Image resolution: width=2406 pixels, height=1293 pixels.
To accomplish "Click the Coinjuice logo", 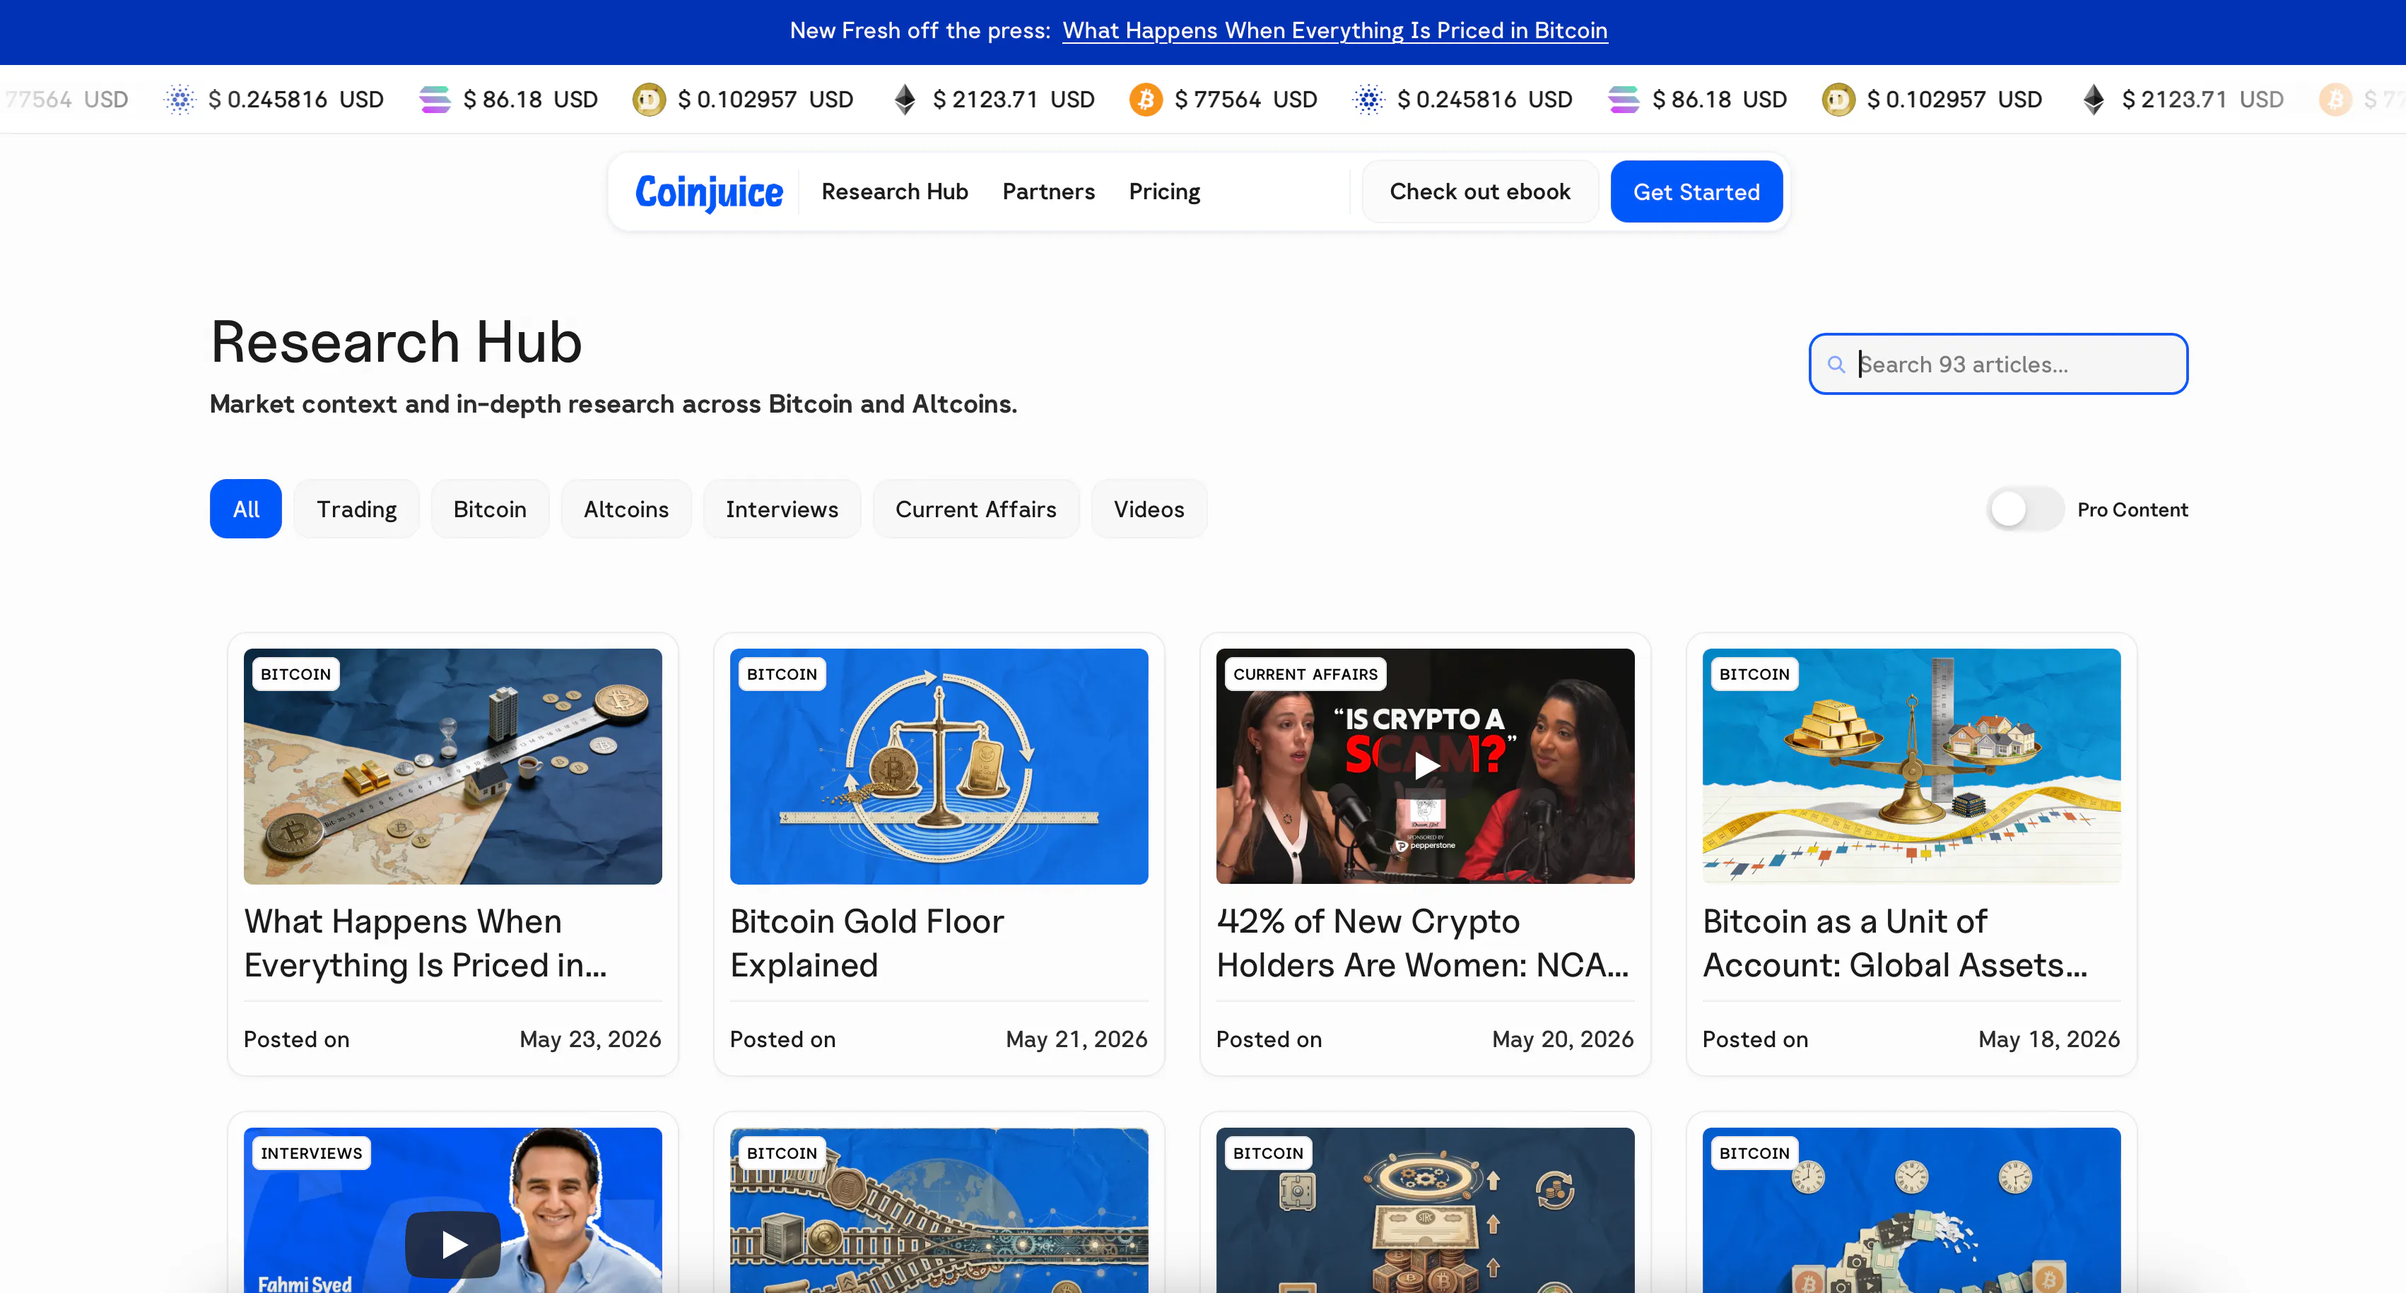I will coord(709,192).
